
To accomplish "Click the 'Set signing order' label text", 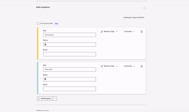I will tap(46, 23).
